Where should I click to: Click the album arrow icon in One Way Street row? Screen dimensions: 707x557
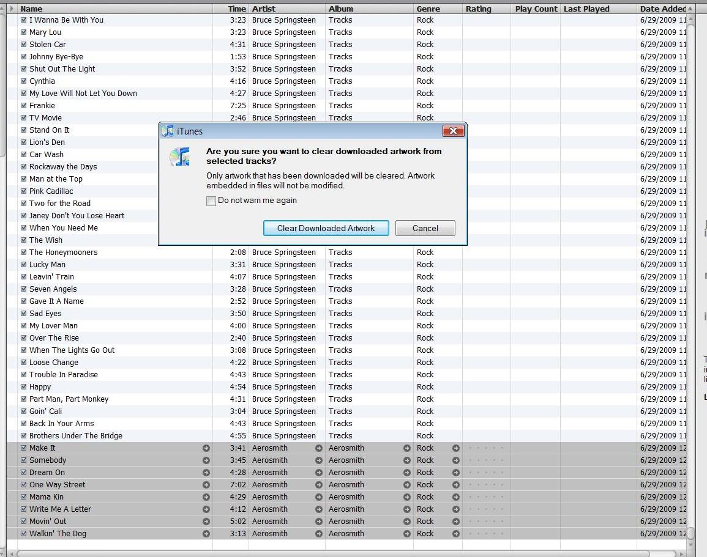406,484
